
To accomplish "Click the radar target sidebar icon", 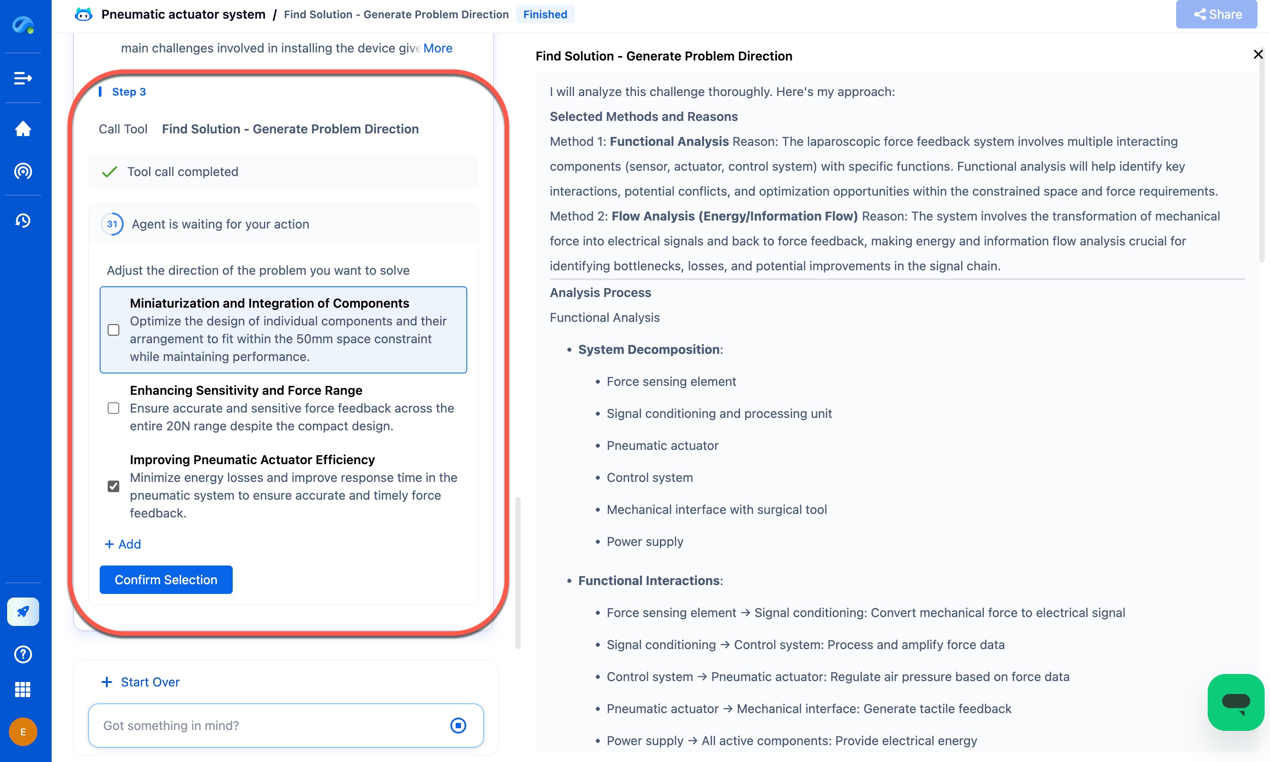I will click(23, 171).
